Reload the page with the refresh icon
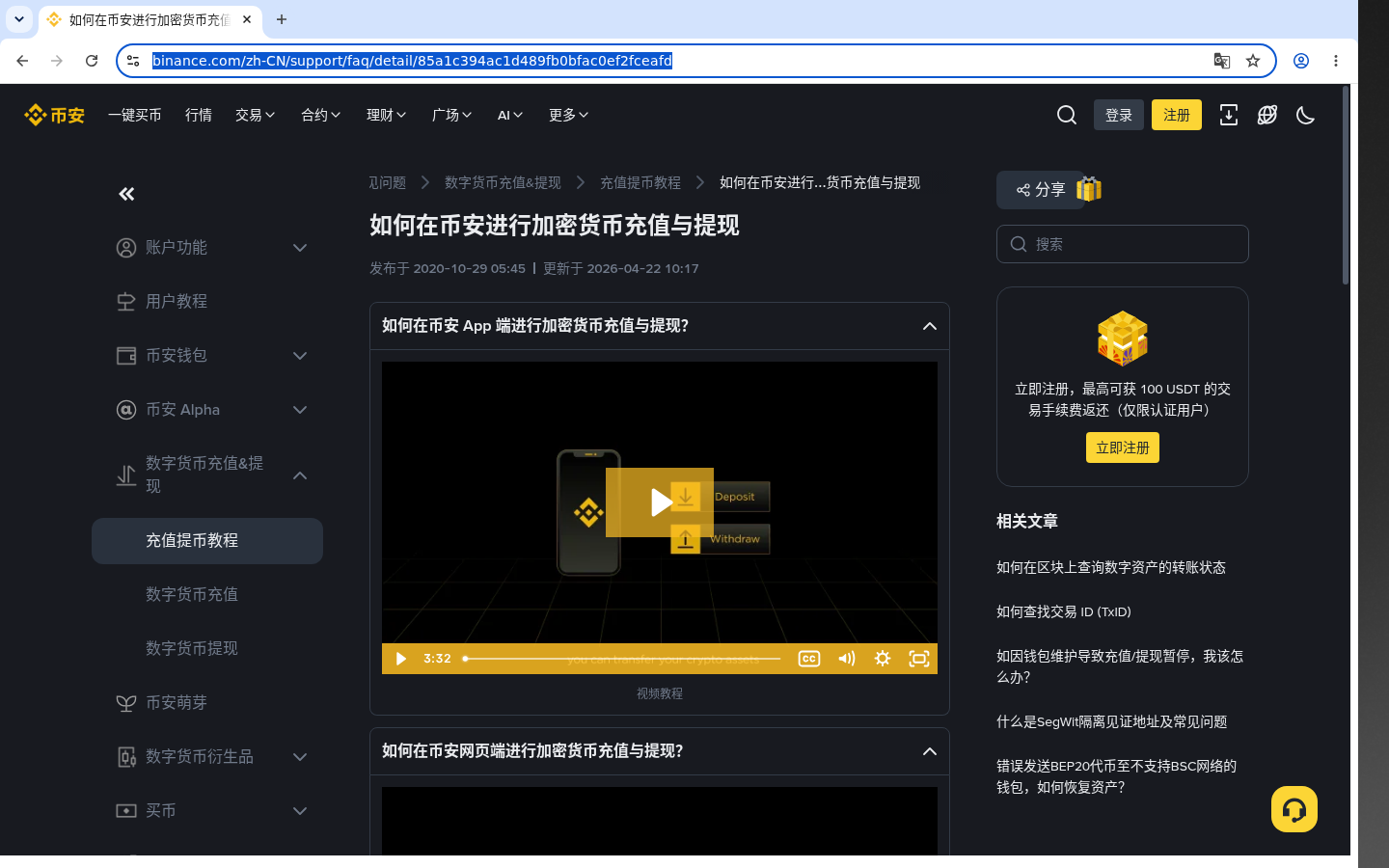1389x868 pixels. (92, 61)
